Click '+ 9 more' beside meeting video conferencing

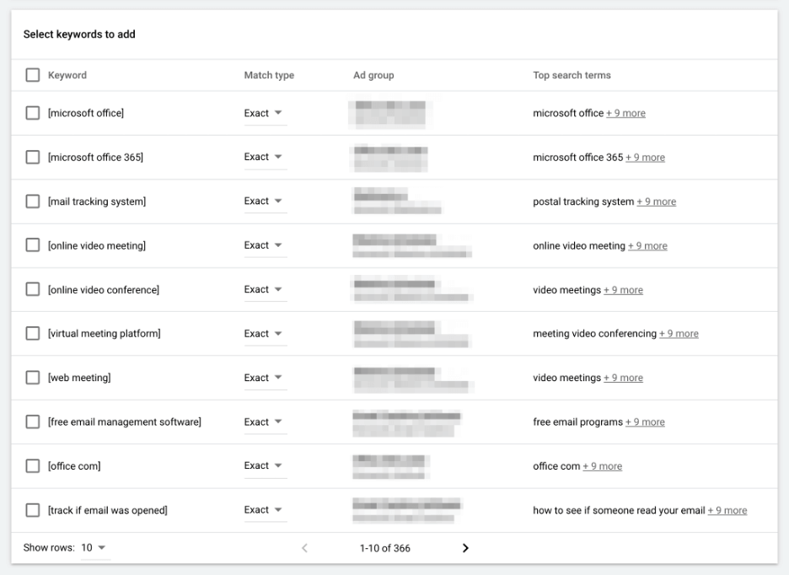[x=679, y=334]
